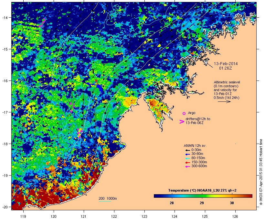265x219 pixels.
Task: Click the magenta 300-600m legend arrow
Action: point(187,167)
